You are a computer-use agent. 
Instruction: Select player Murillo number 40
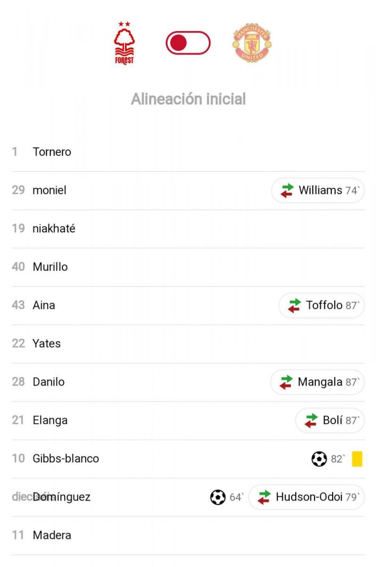(x=50, y=267)
